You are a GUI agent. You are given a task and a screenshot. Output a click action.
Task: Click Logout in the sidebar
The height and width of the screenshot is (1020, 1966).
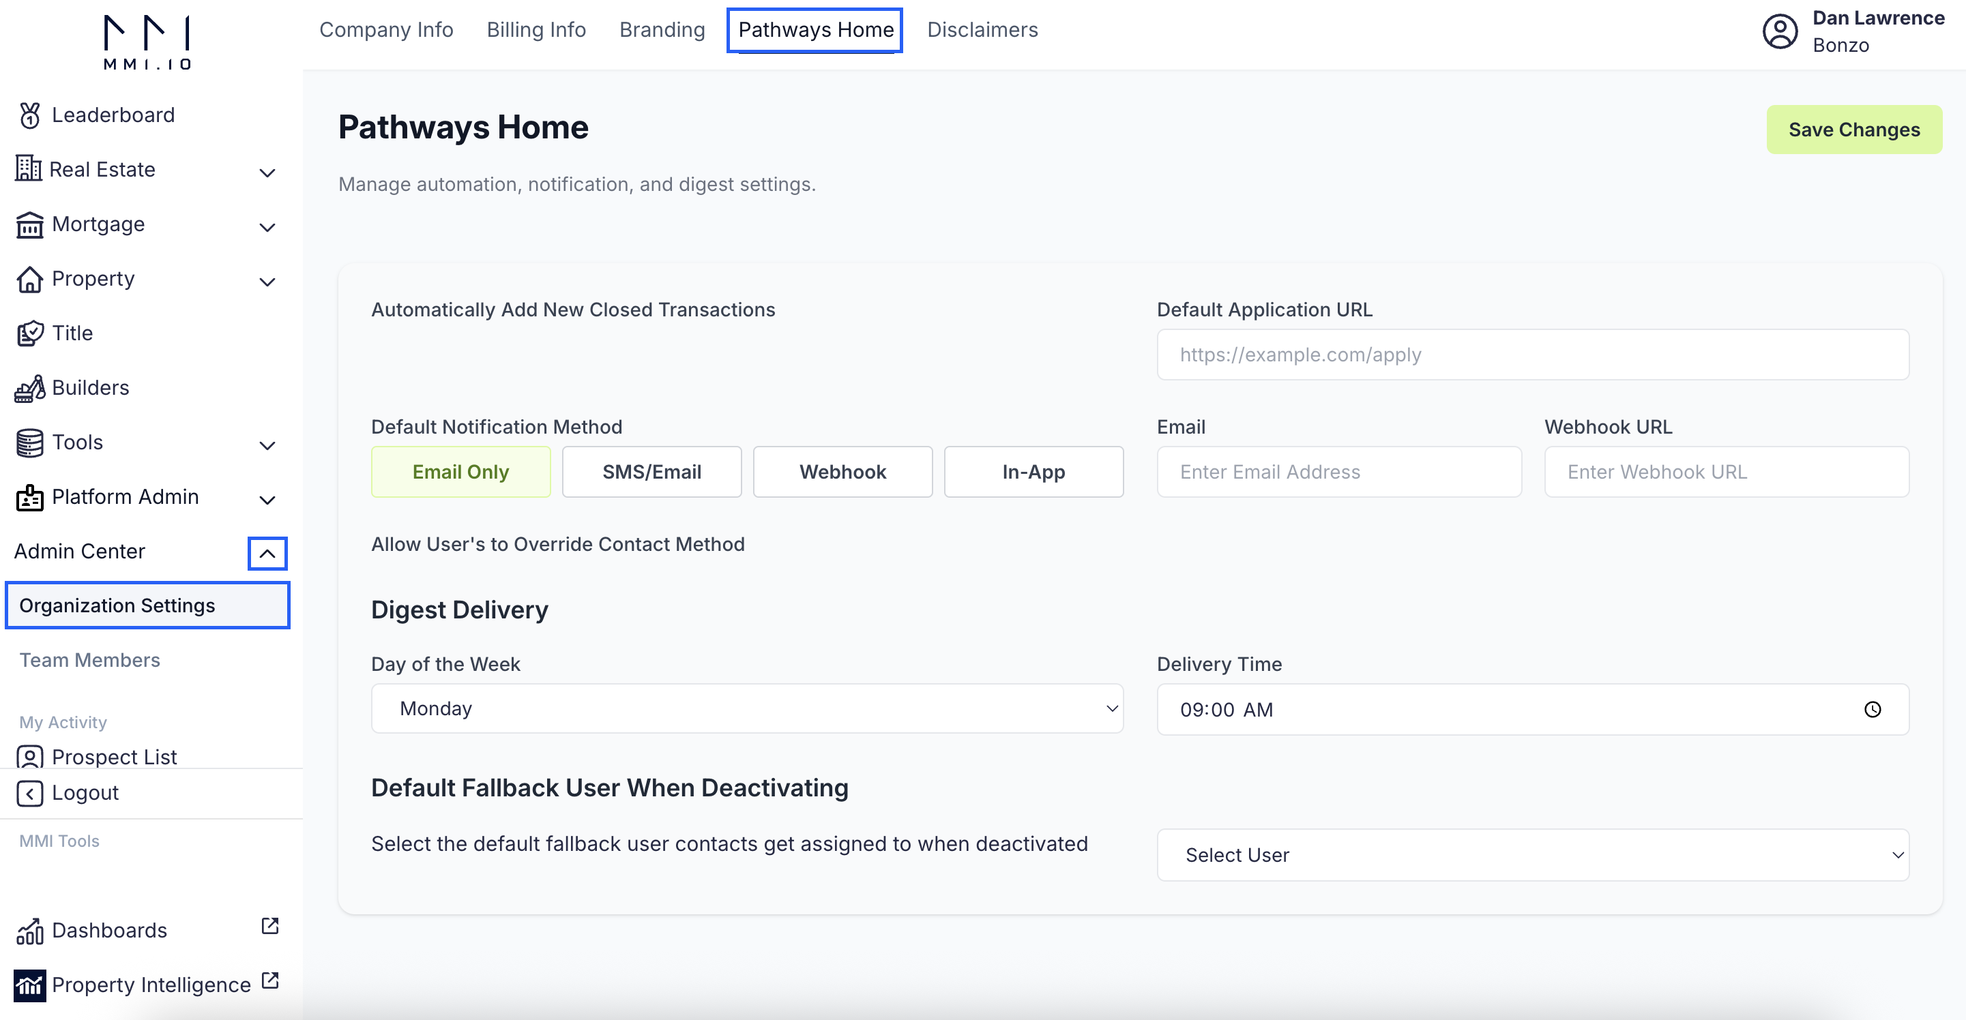[x=85, y=793]
